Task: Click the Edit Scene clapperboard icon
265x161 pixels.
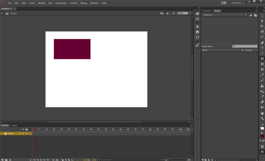Action: coord(162,13)
